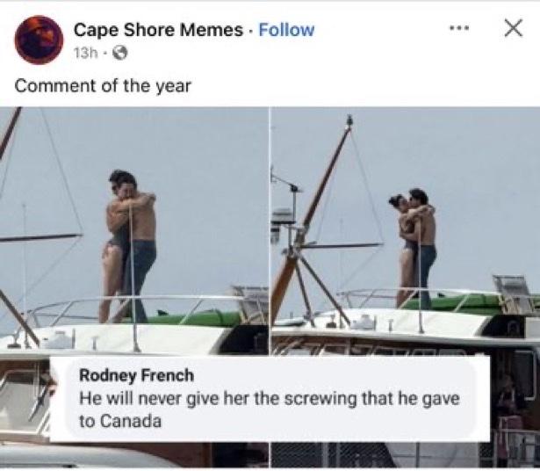
Task: Click the Follow link
Action: (x=286, y=30)
